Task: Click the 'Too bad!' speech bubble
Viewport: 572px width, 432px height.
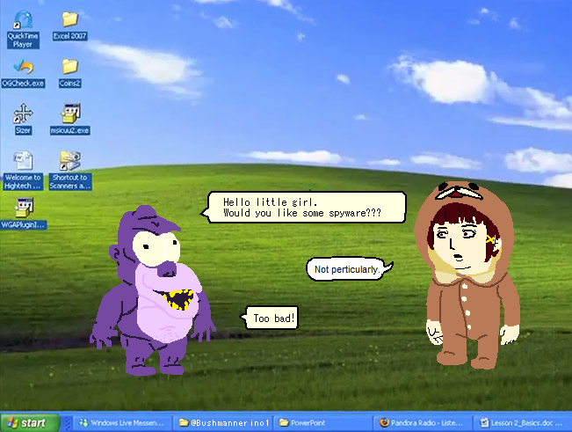Action: pos(270,318)
